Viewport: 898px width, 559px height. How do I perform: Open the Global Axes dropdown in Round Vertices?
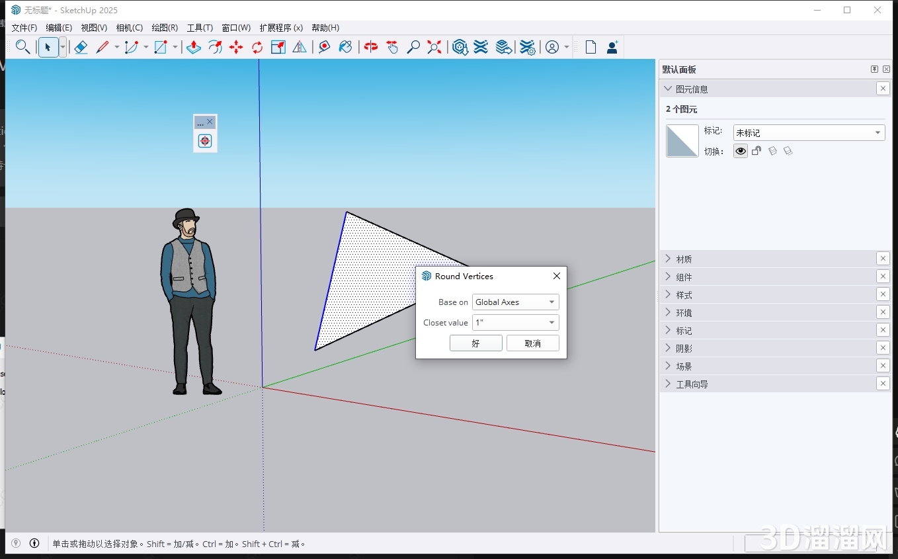click(x=515, y=302)
